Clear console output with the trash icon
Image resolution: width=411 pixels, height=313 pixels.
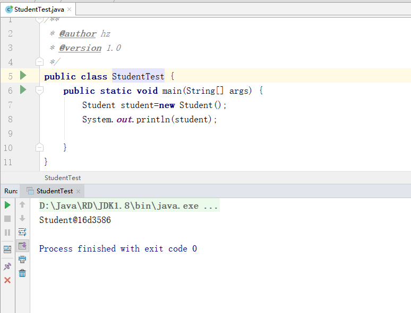22,273
